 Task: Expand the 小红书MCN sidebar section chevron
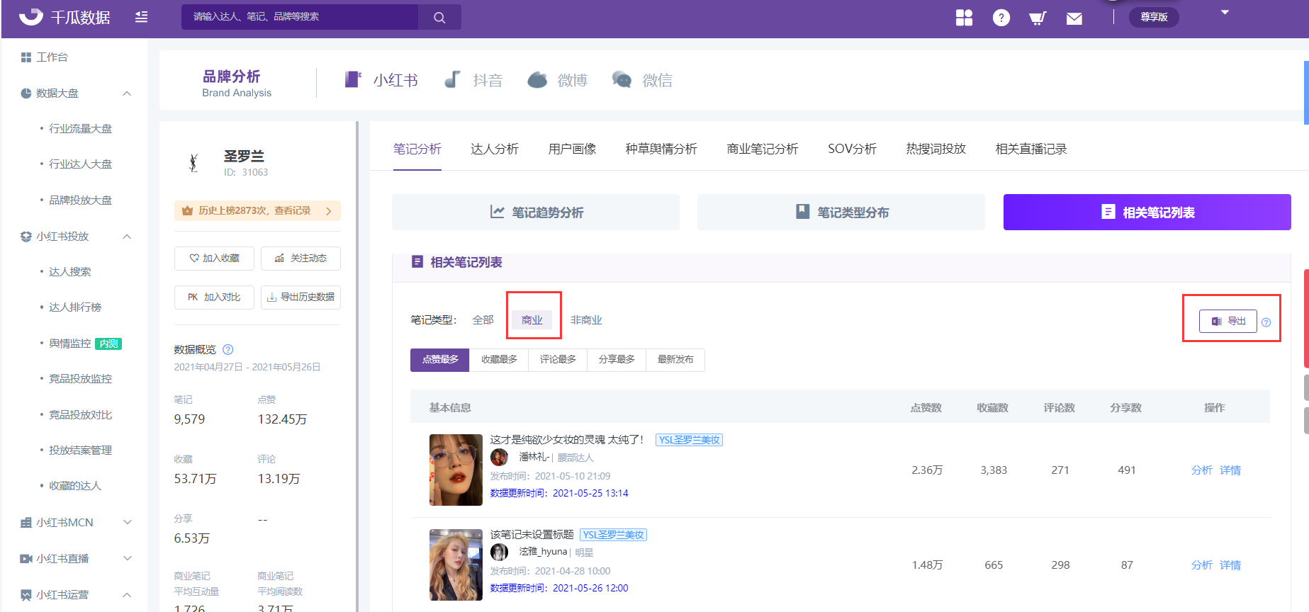click(128, 523)
